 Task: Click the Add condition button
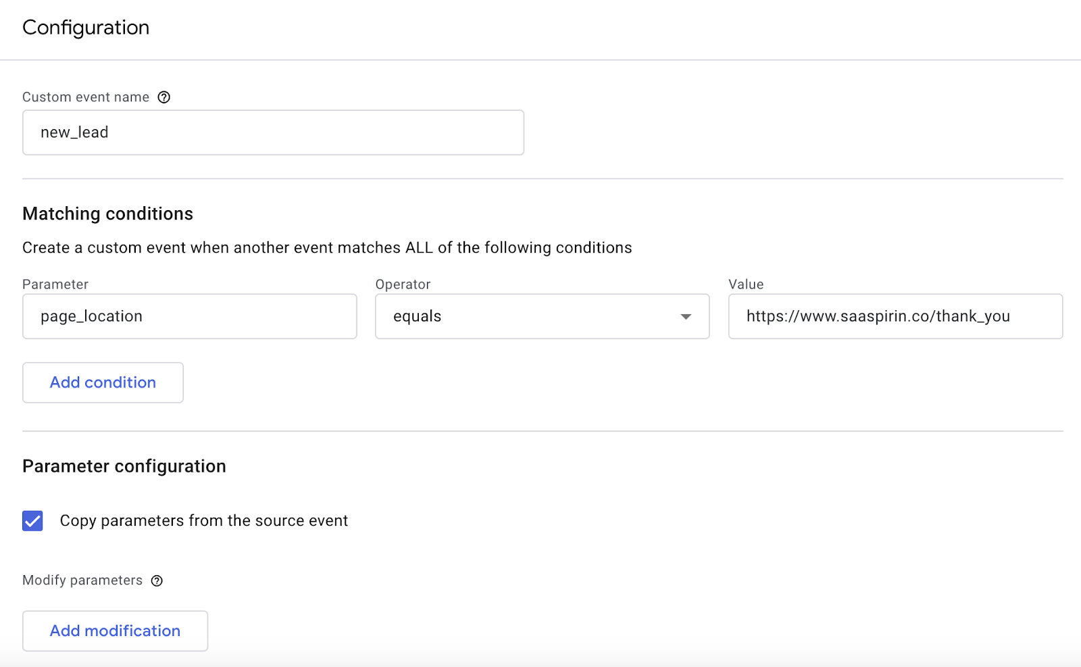[103, 382]
